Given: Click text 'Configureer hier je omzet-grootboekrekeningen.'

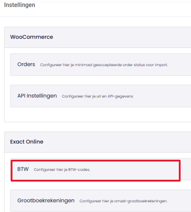Looking at the screenshot, I should pos(124,201).
